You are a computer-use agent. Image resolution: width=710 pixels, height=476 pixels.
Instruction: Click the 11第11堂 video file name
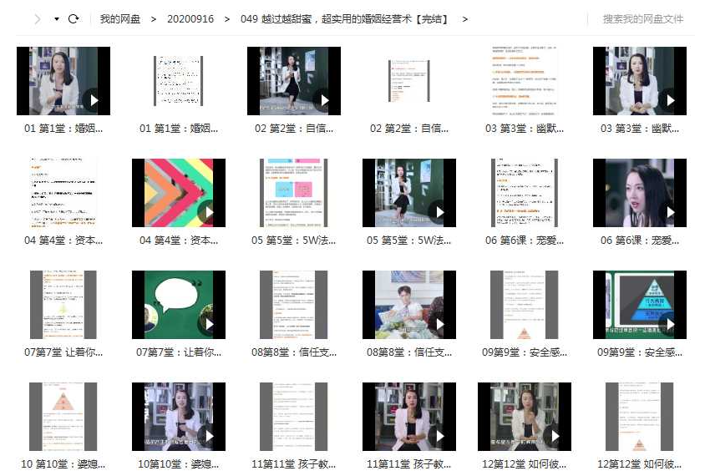coord(408,464)
